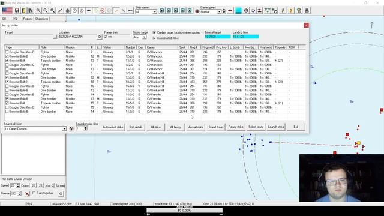Open the Reports tab

(x=28, y=19)
